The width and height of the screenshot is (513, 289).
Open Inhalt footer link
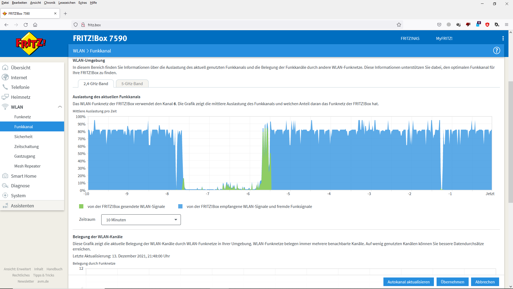coord(39,269)
